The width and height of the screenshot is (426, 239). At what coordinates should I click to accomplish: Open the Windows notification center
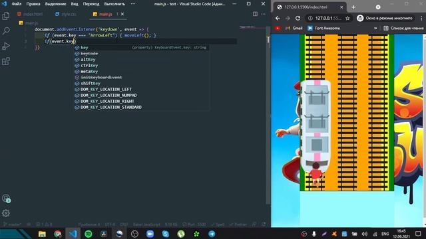[418, 234]
